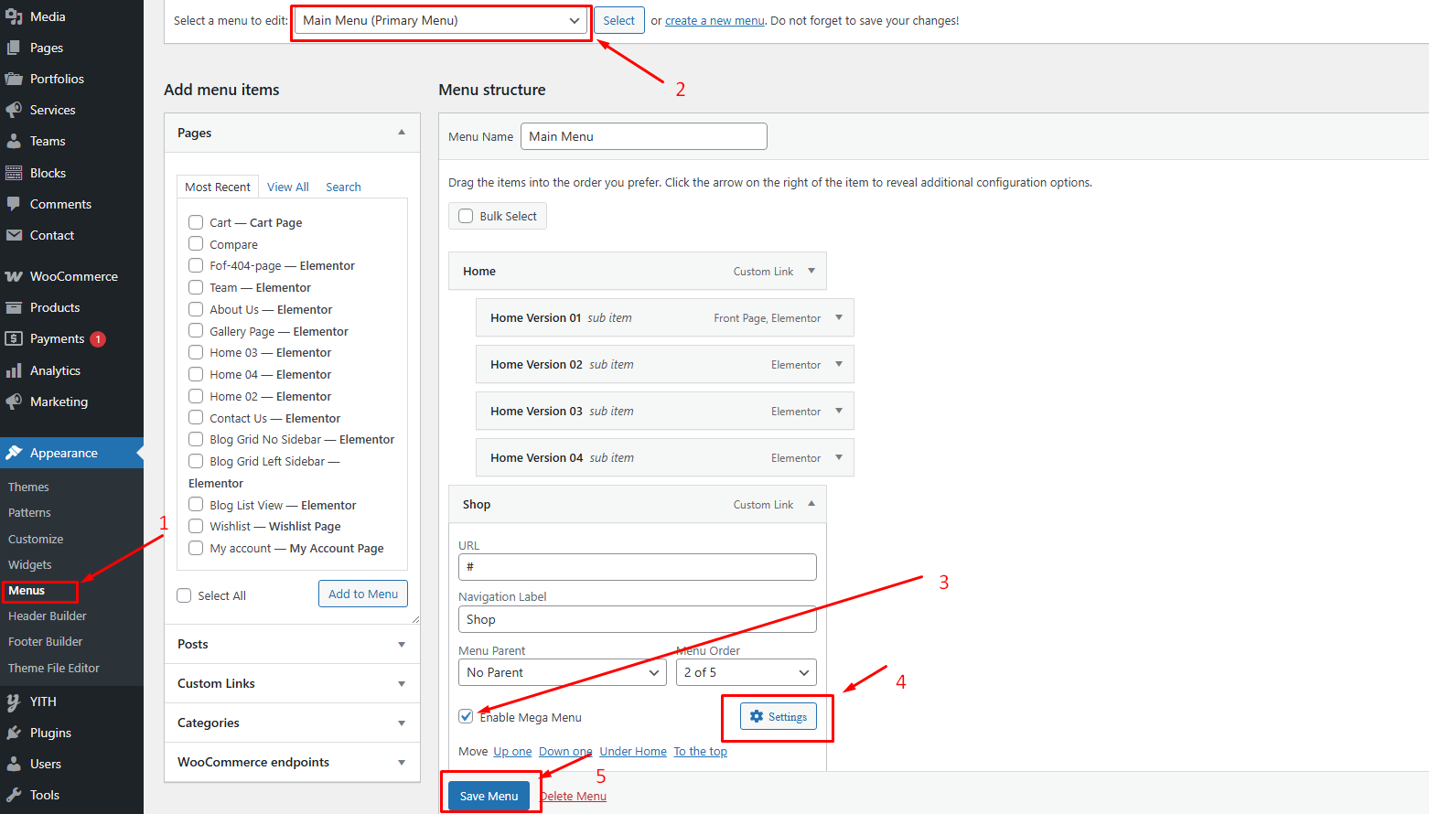The height and width of the screenshot is (814, 1429).
Task: Click the Portfolios folder icon
Action: [x=14, y=79]
